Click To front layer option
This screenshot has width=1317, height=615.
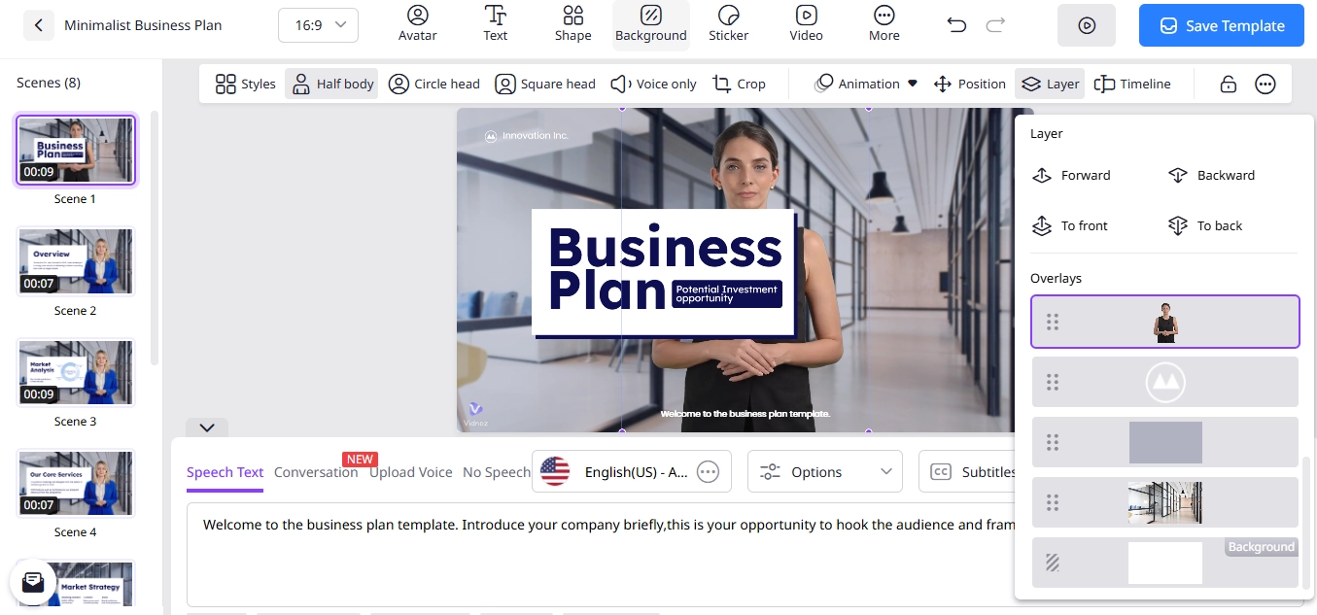[x=1070, y=225]
